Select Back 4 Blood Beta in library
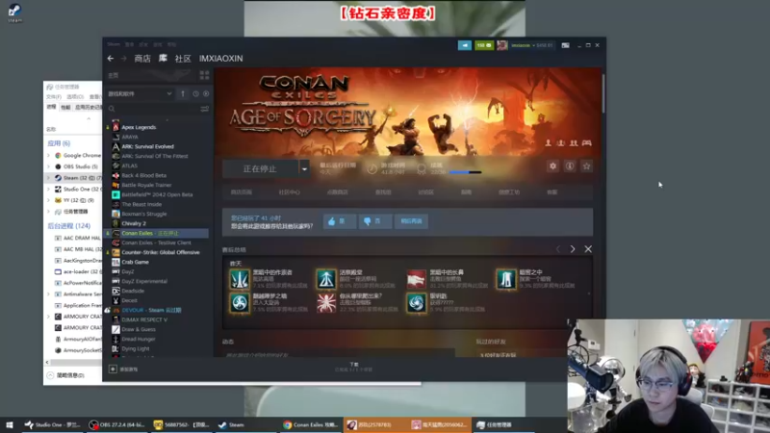Image resolution: width=770 pixels, height=433 pixels. 143,175
